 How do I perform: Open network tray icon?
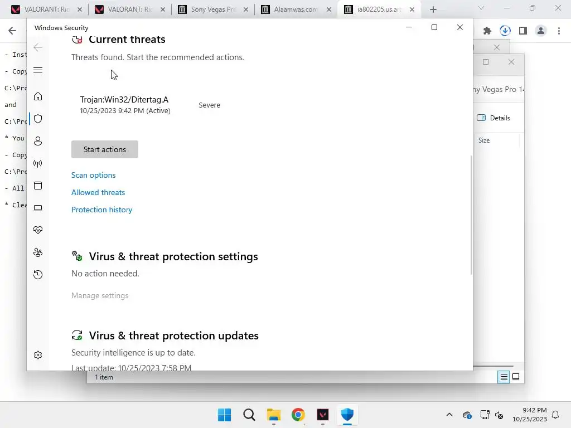485,415
